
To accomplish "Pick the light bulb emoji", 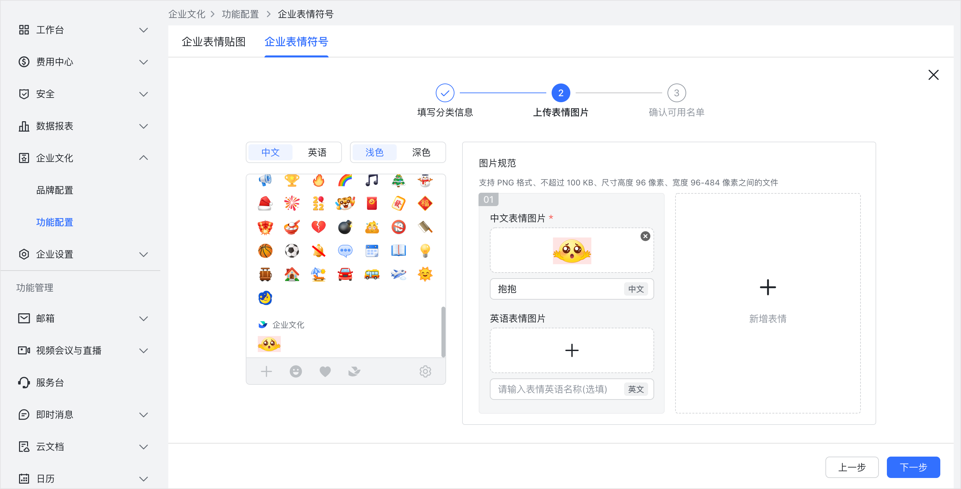I will pyautogui.click(x=425, y=251).
